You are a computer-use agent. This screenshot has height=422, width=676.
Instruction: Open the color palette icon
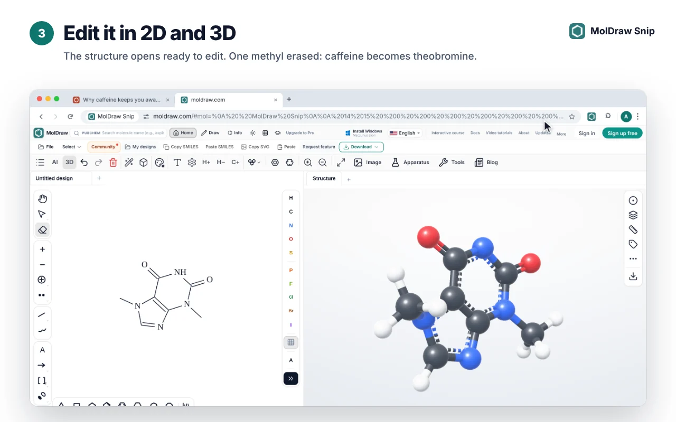pos(159,162)
